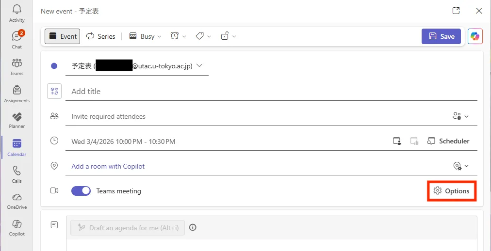Expand the calendar account selector

pyautogui.click(x=199, y=66)
